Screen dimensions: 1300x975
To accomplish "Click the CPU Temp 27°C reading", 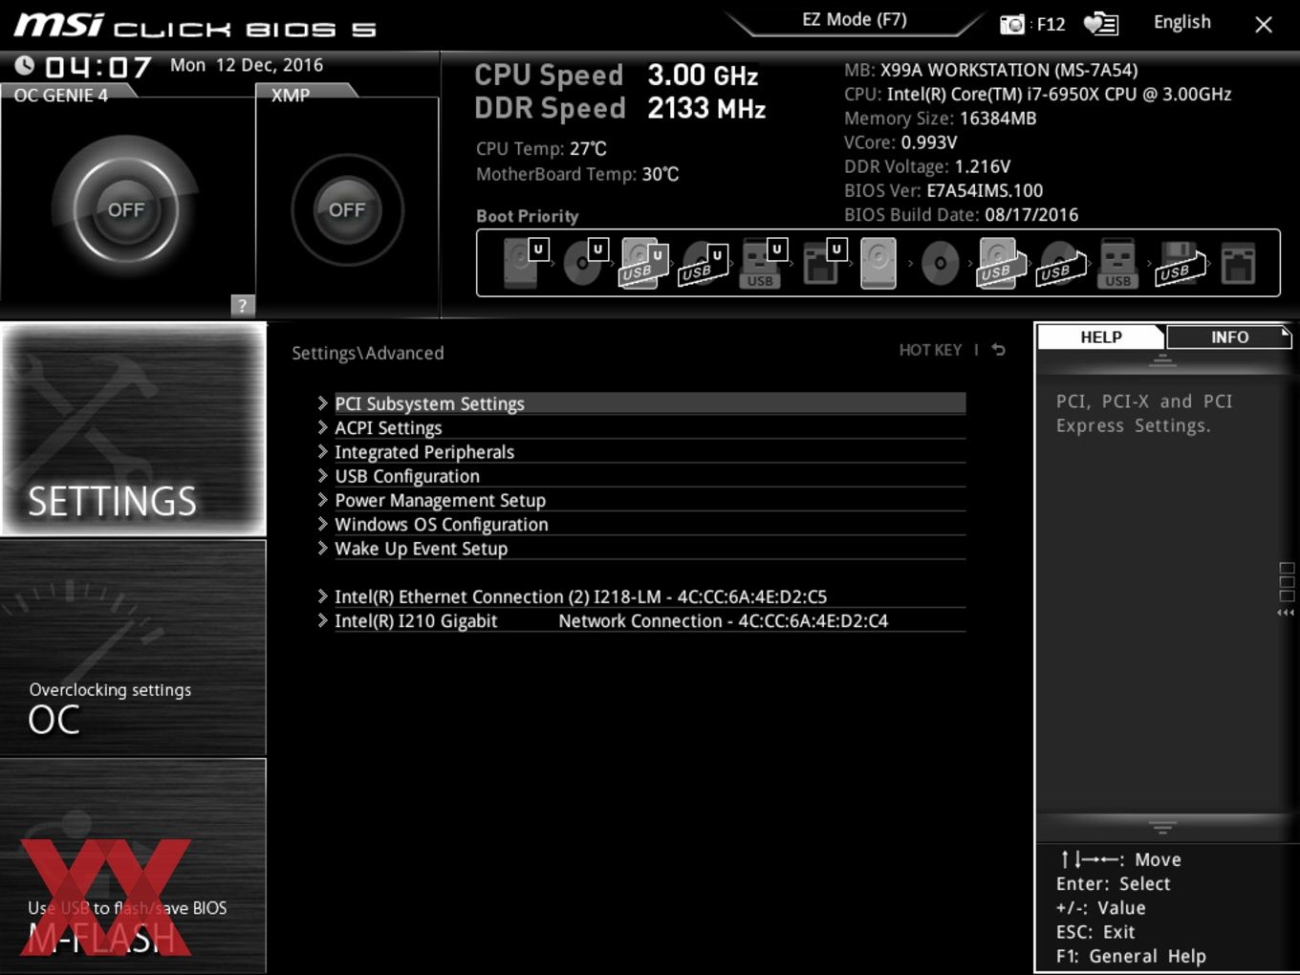I will click(541, 149).
